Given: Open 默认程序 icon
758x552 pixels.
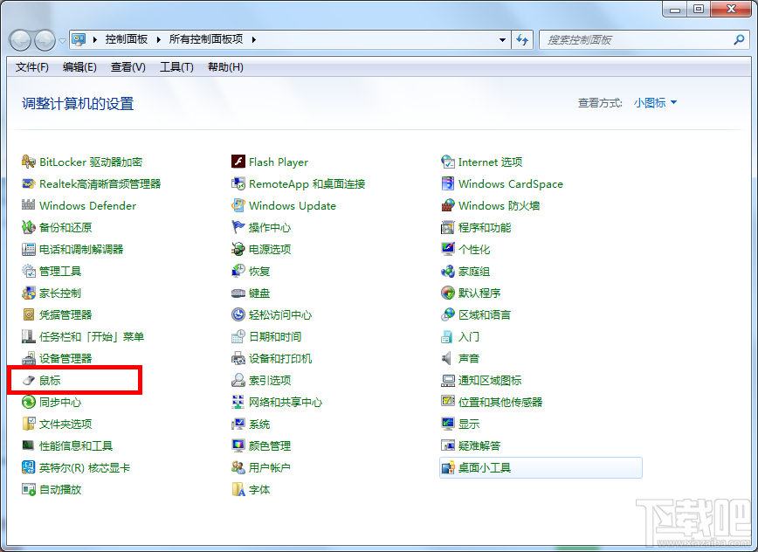Looking at the screenshot, I should 448,293.
